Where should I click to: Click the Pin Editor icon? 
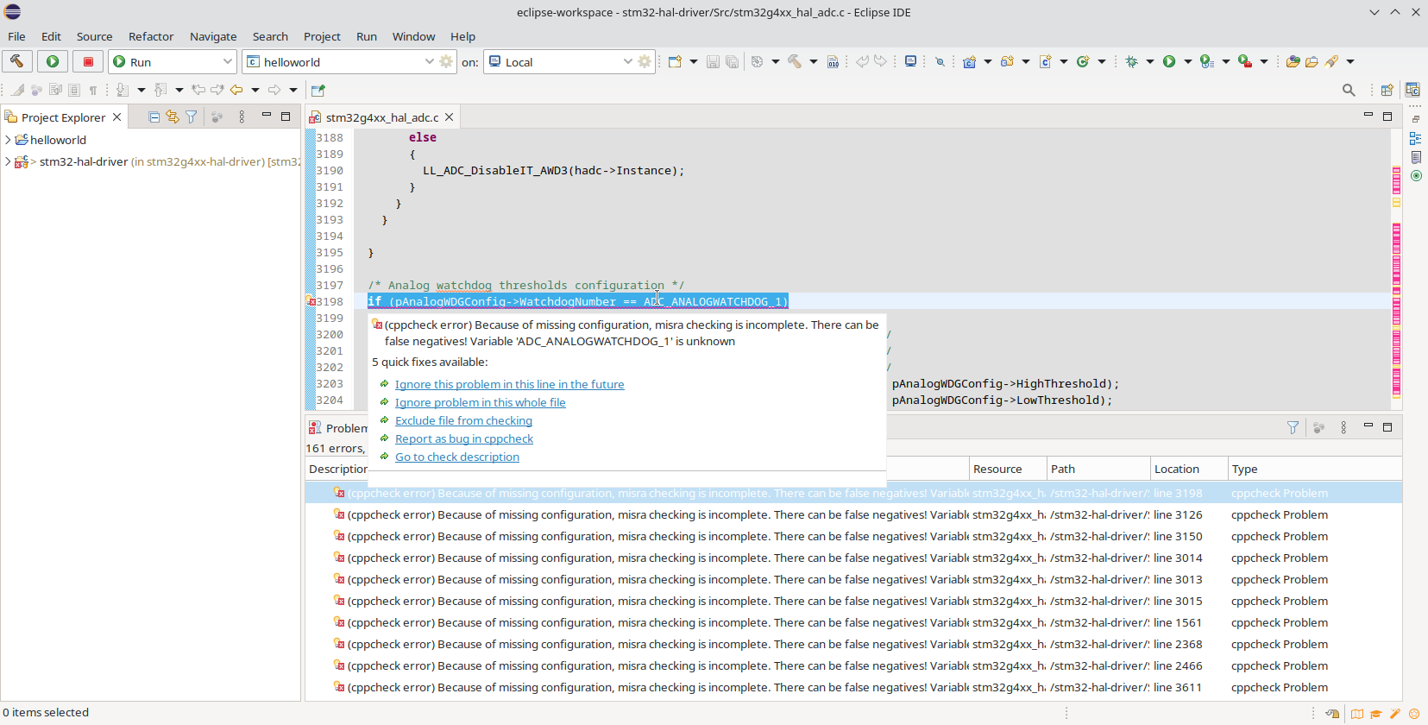click(x=318, y=90)
